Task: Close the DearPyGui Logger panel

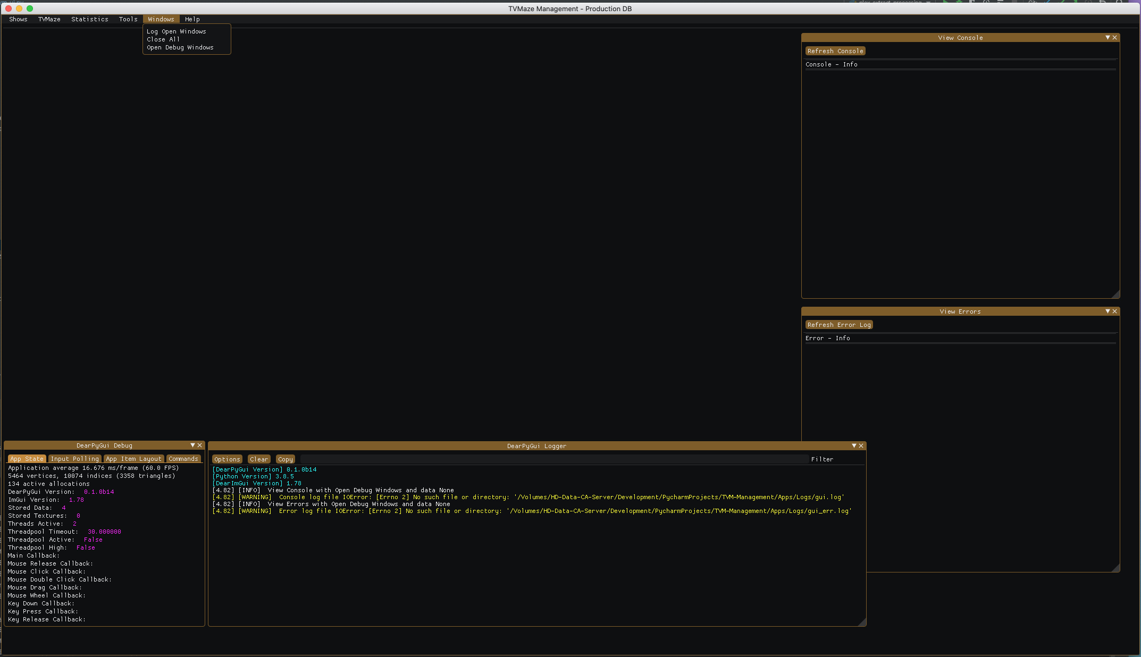Action: [861, 445]
